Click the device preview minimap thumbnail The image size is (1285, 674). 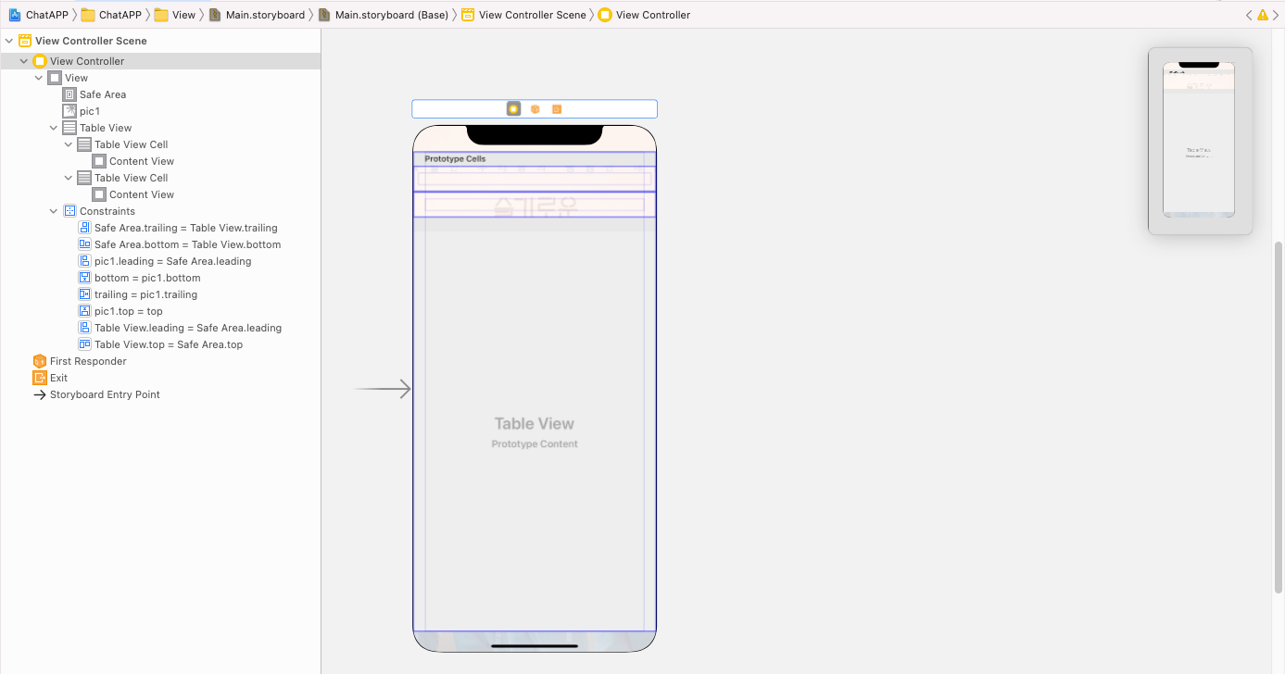(1200, 141)
